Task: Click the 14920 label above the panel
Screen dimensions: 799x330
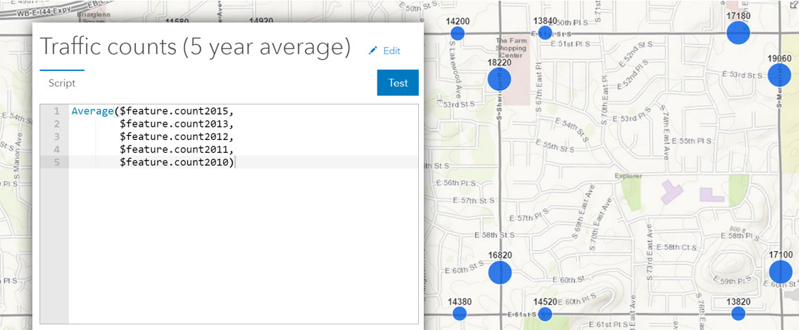Action: [261, 21]
